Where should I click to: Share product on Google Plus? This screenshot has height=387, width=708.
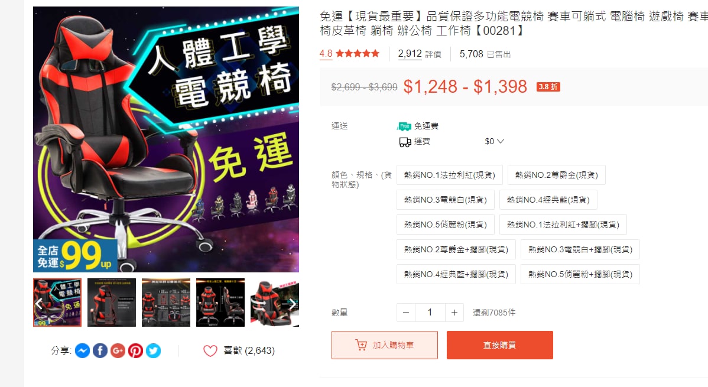coord(118,350)
